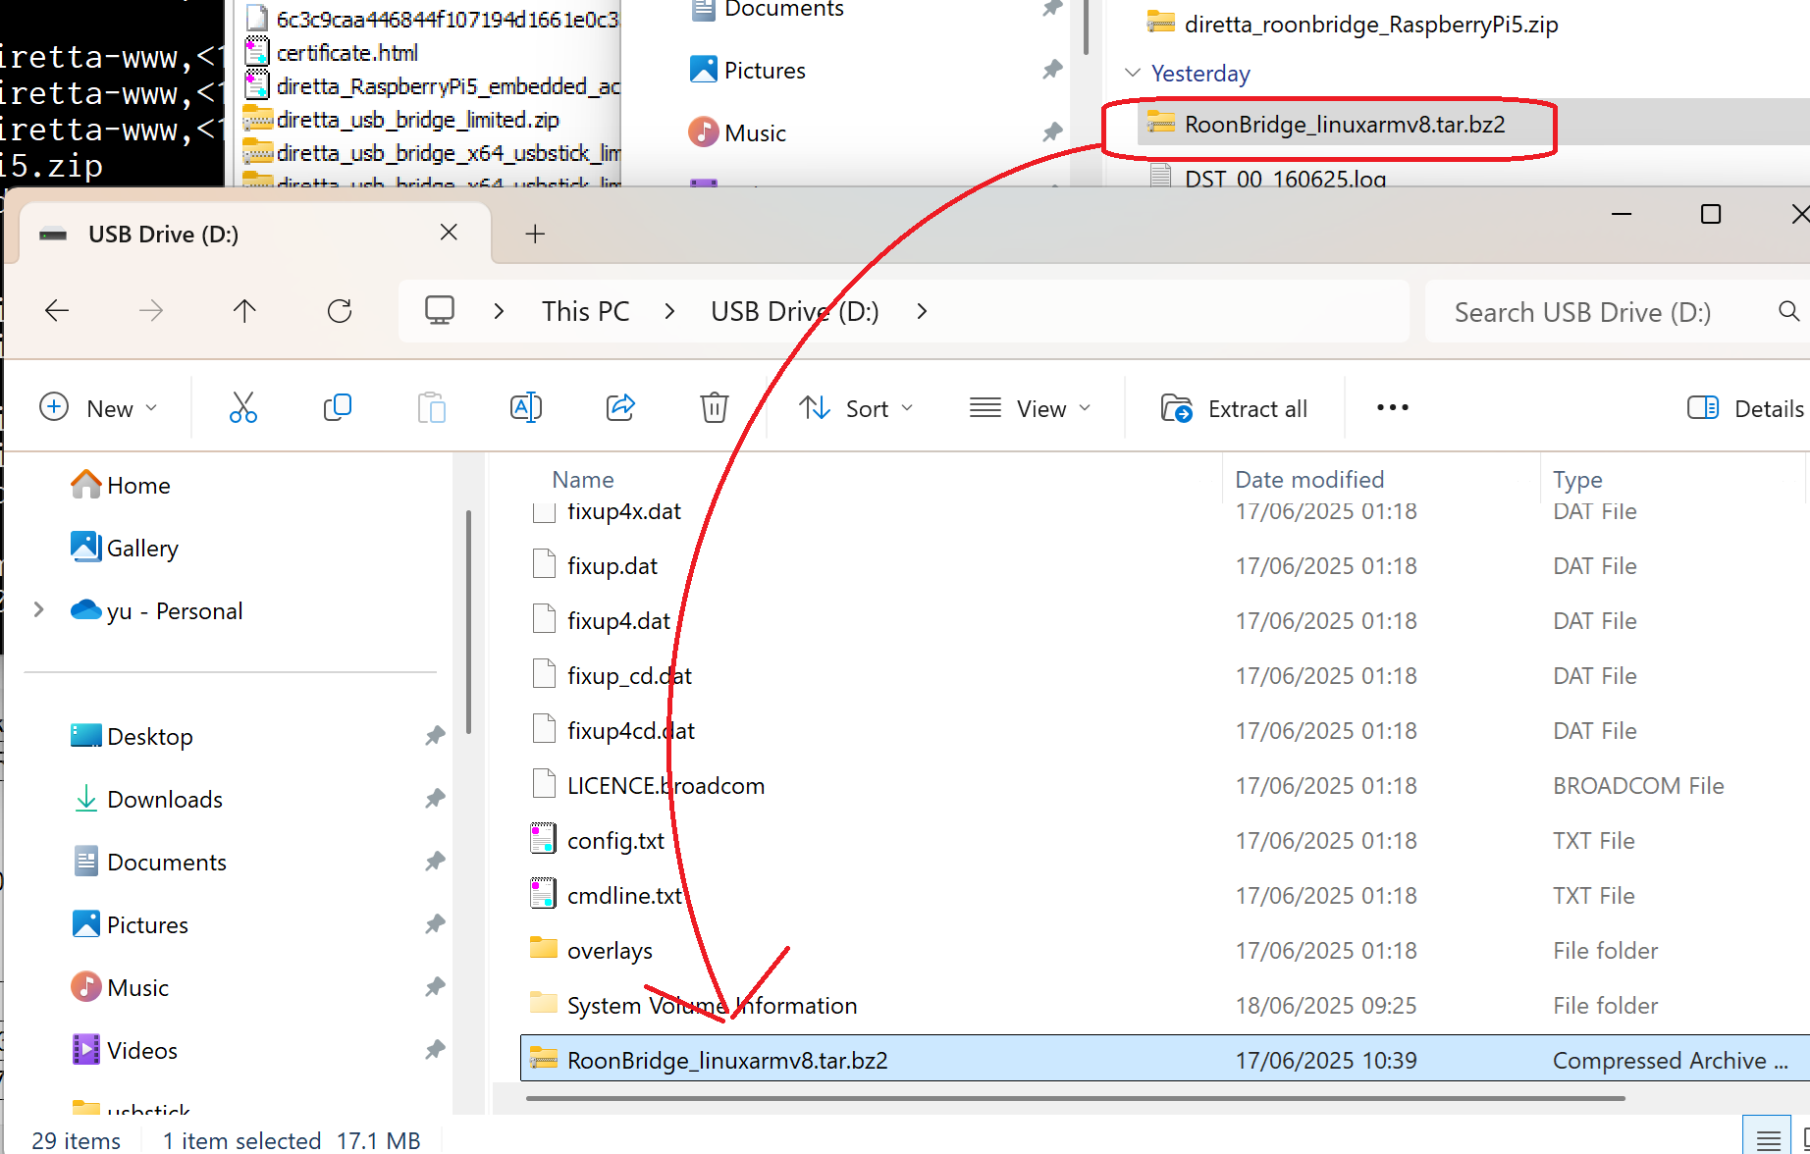Open Videos in navigation pane
This screenshot has width=1810, height=1154.
[x=124, y=1050]
